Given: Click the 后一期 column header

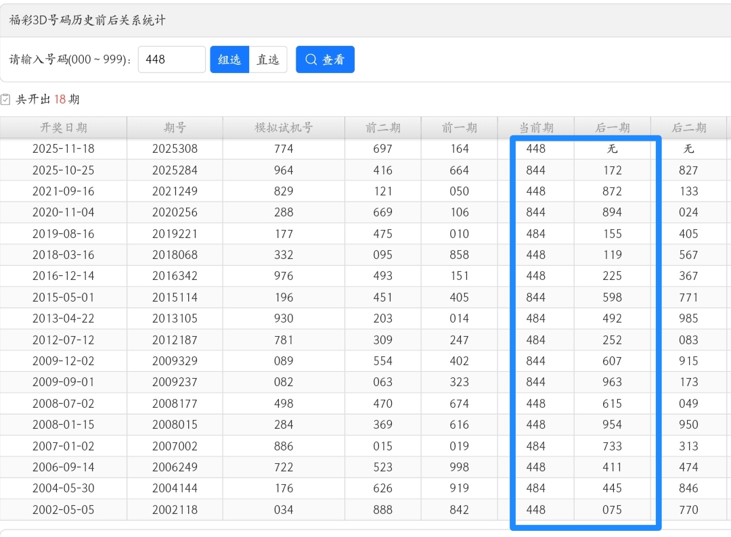Looking at the screenshot, I should pos(612,128).
